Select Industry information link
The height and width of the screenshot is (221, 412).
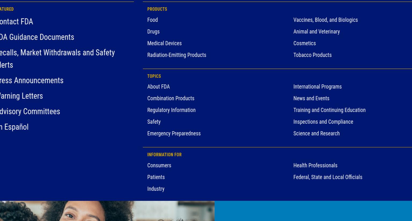156,189
